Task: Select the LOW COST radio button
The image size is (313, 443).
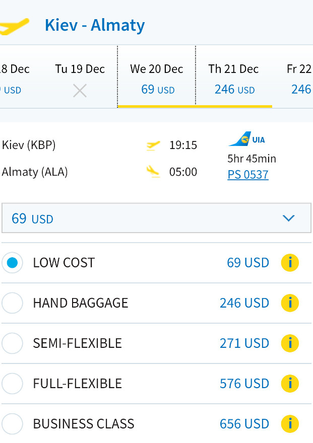Action: tap(12, 263)
